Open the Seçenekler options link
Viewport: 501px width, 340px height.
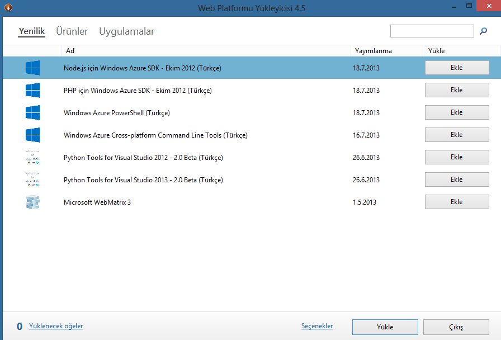[x=317, y=326]
